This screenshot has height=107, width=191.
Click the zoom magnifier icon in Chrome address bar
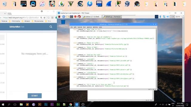(x=41, y=18)
